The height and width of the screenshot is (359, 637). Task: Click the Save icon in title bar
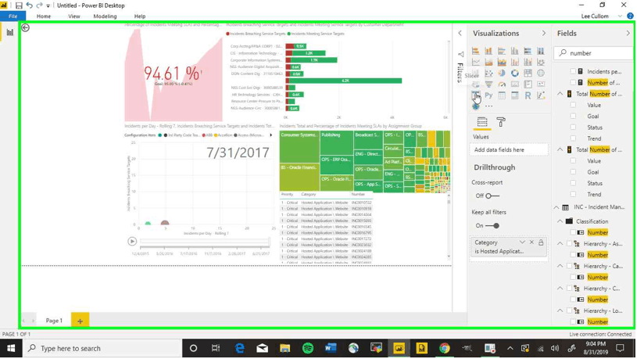(19, 5)
